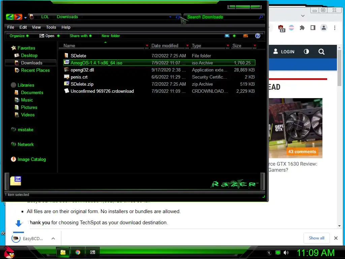Click the TechSpot search magnifier icon
Screen dimensions: 345x259
click(x=321, y=52)
